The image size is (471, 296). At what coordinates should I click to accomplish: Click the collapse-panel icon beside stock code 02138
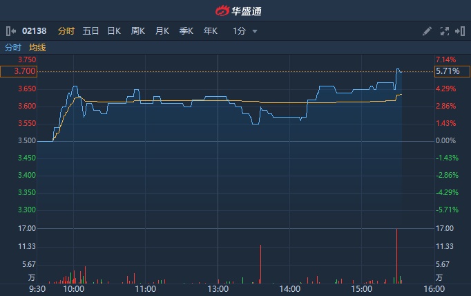point(10,31)
